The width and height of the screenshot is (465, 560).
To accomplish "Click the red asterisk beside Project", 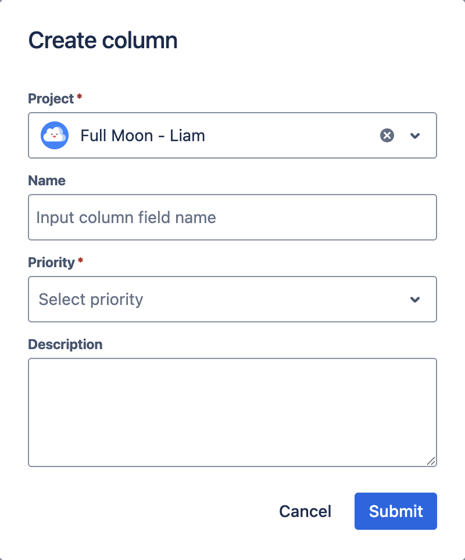I will tap(80, 98).
